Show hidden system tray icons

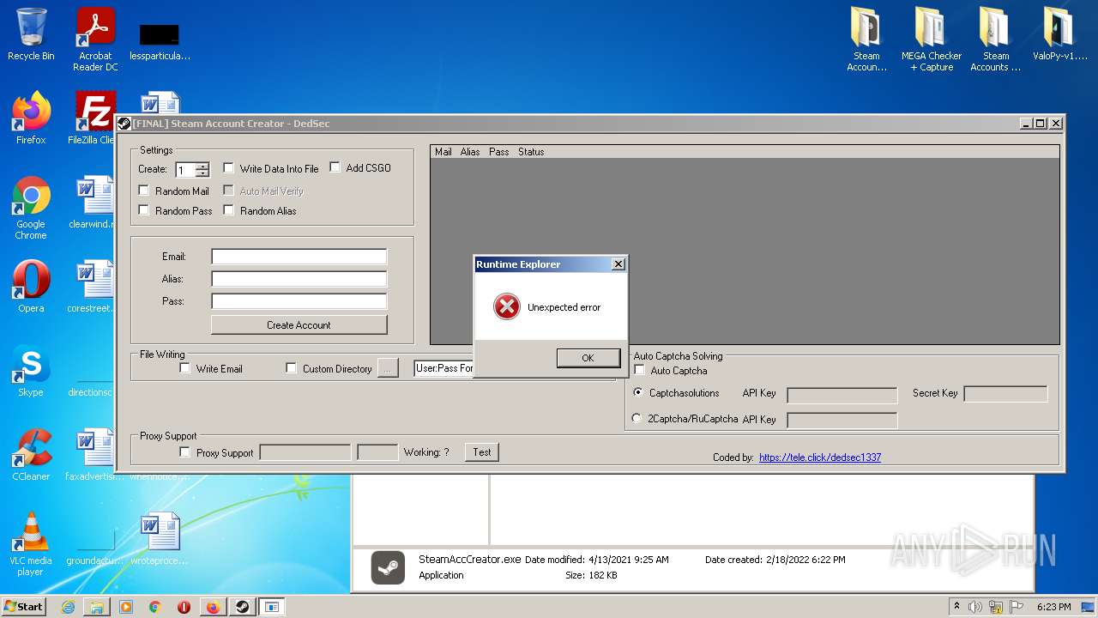(957, 607)
